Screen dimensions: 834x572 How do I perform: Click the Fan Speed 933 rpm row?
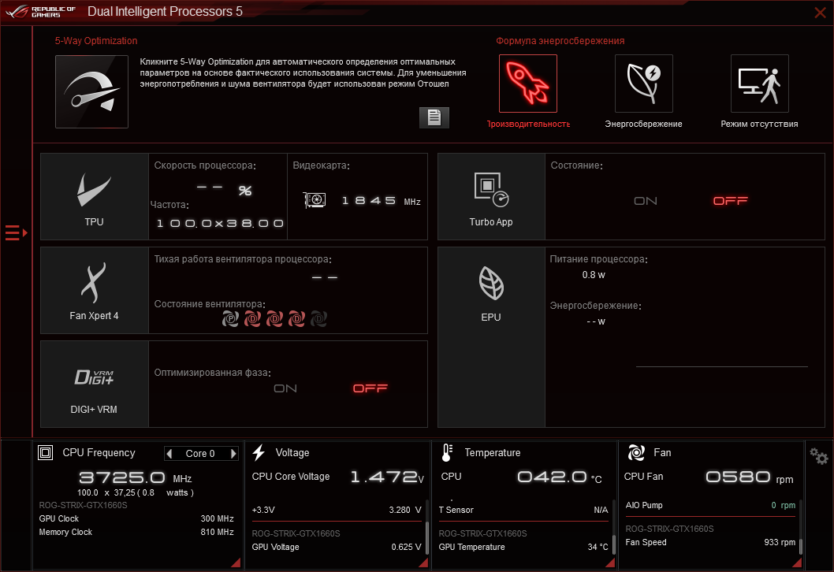(x=710, y=542)
